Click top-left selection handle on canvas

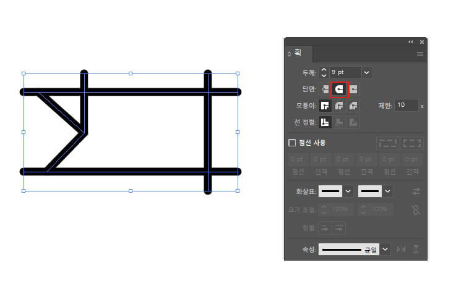24,73
